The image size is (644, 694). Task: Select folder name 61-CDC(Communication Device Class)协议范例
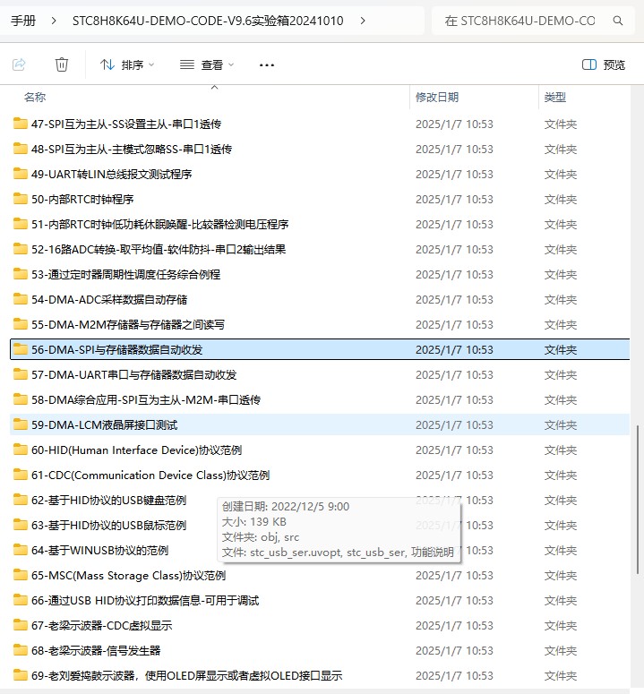(150, 475)
